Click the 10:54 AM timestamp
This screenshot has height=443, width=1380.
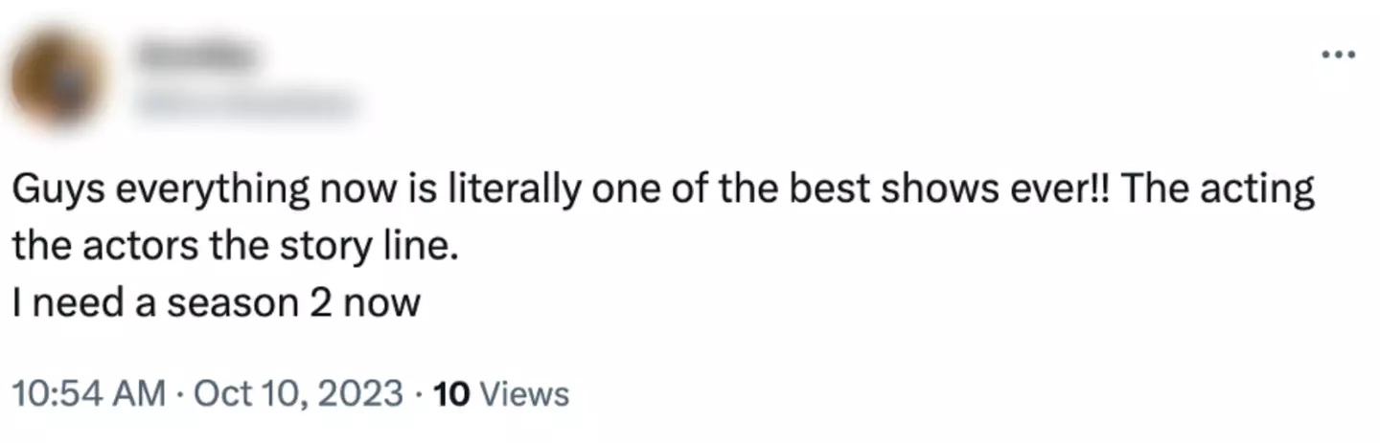click(86, 393)
